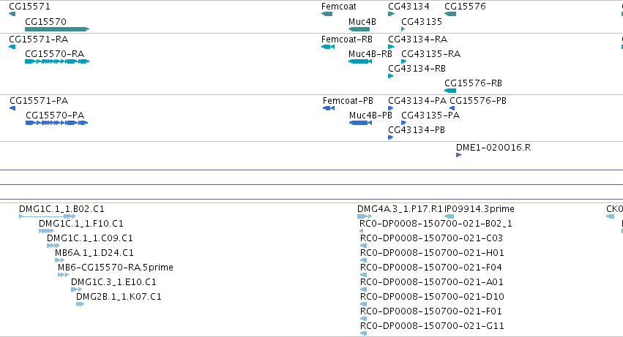Open the CG43135-PA label
623x337 pixels.
[x=430, y=116]
